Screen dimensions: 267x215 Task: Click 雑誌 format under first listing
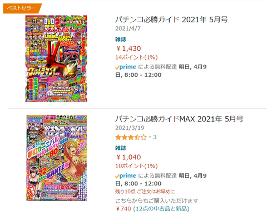tap(121, 40)
